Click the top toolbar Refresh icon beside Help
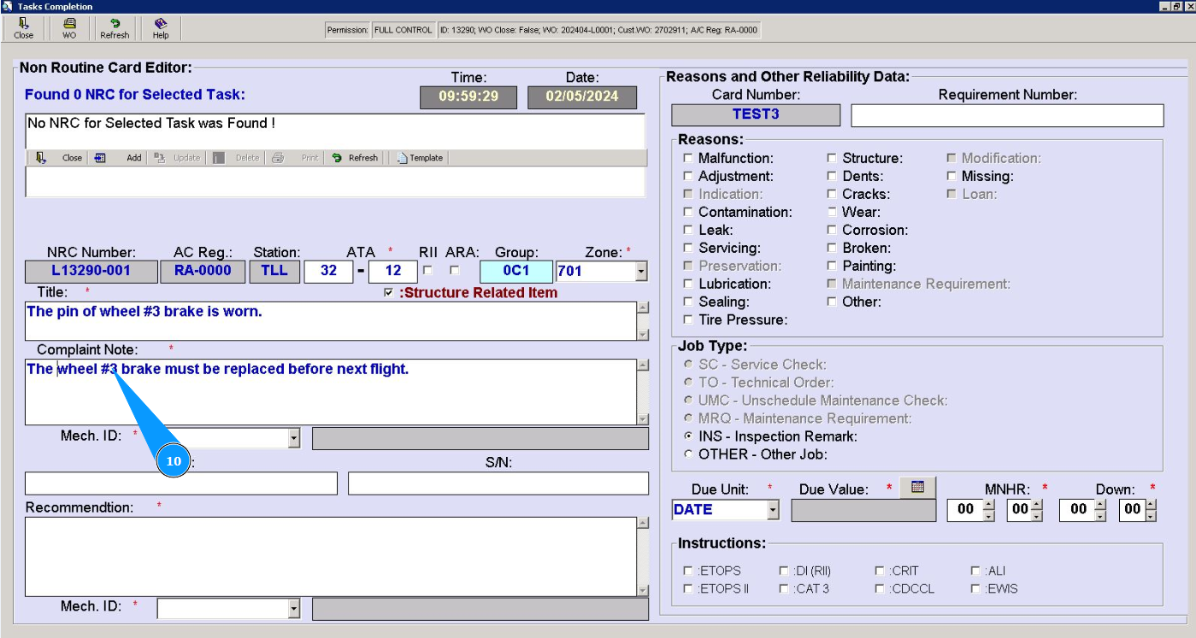The width and height of the screenshot is (1196, 638). click(115, 28)
